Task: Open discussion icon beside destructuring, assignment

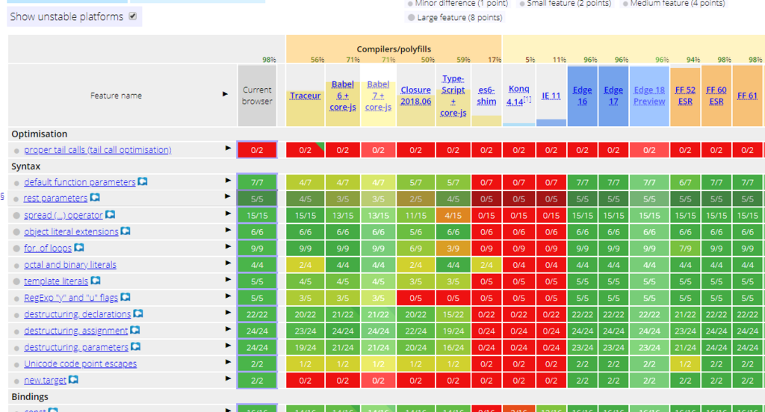Action: click(135, 330)
